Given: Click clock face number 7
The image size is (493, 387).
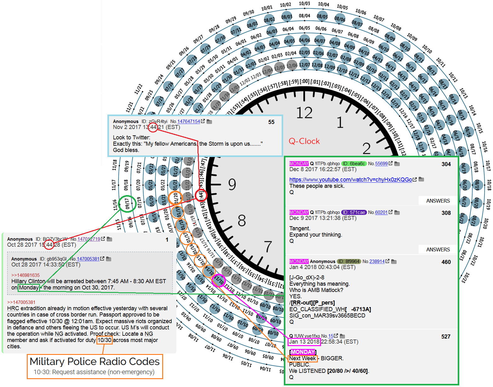Looking at the screenshot, I should pos(268,246).
